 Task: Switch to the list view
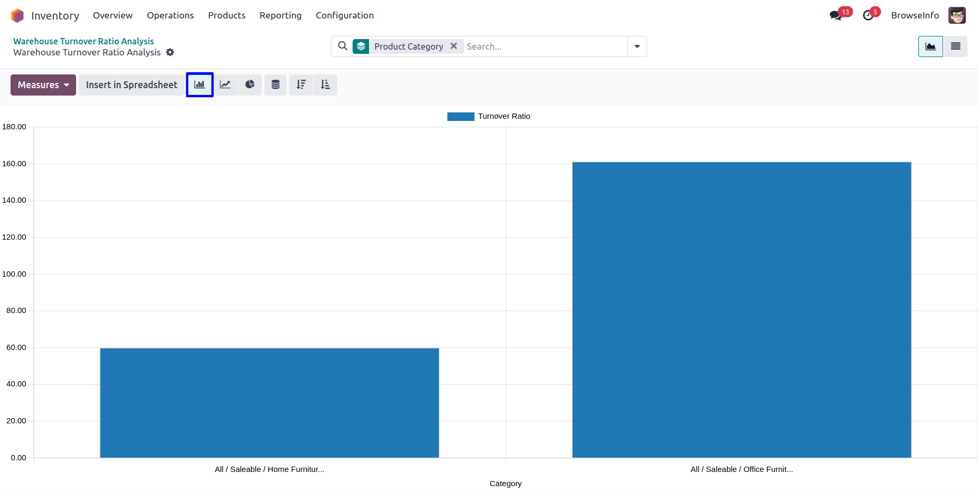(x=956, y=46)
